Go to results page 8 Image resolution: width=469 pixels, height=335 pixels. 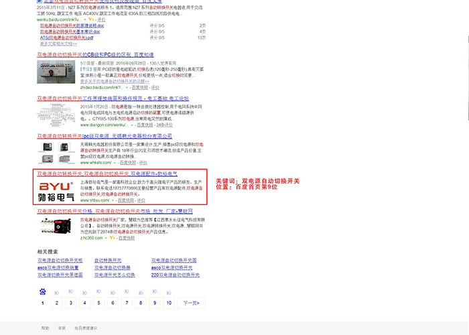(x=141, y=303)
